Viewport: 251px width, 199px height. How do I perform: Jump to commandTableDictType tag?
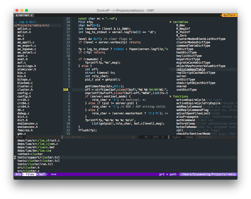pos(193,46)
